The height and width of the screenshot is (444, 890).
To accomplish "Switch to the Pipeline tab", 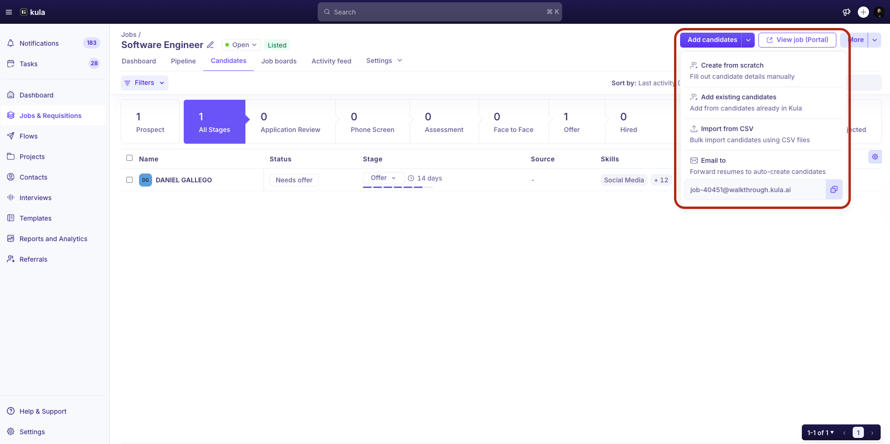I will tap(183, 61).
